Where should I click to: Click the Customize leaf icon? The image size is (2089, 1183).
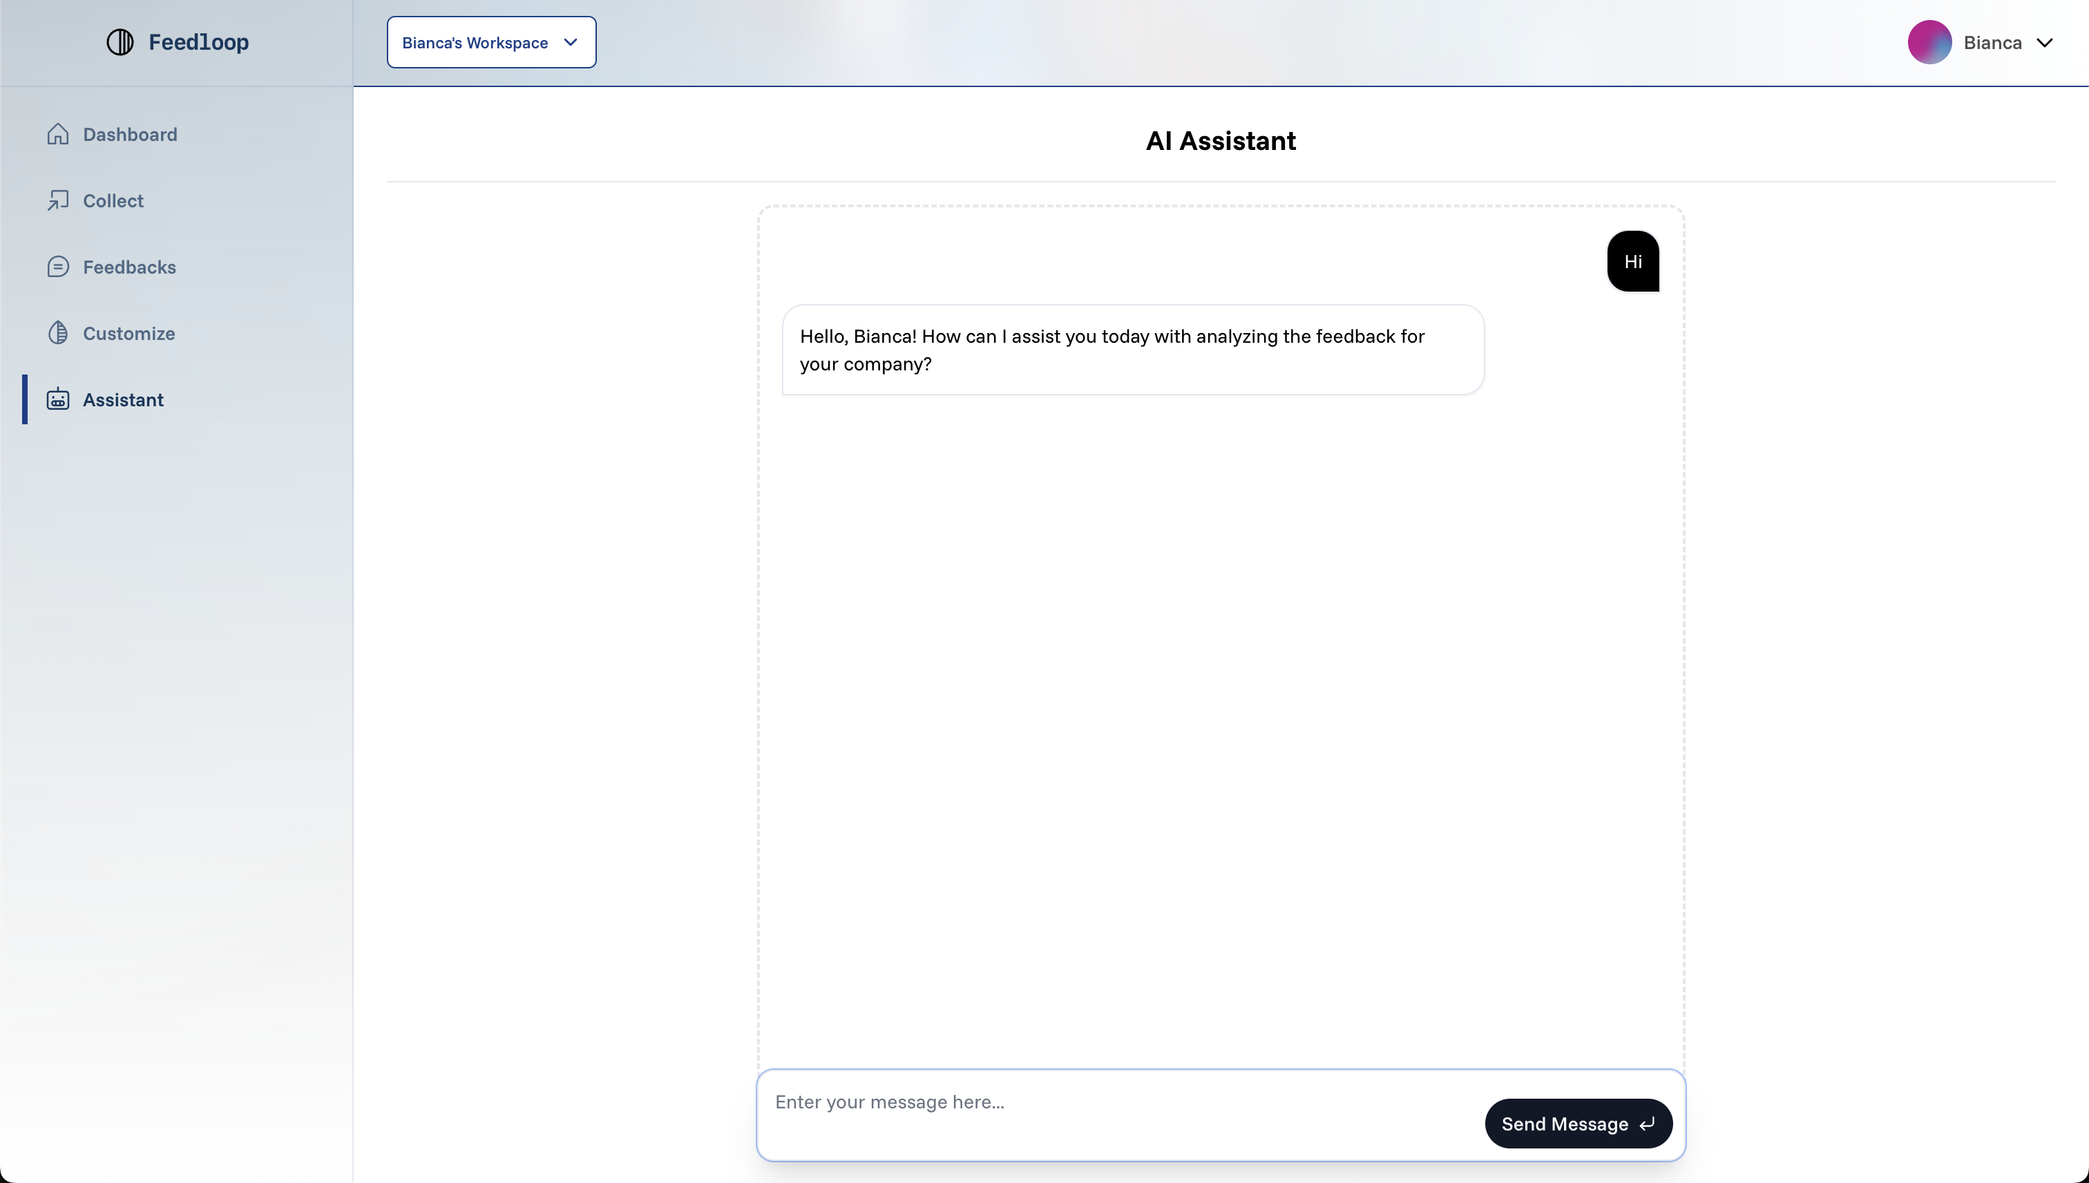[57, 333]
